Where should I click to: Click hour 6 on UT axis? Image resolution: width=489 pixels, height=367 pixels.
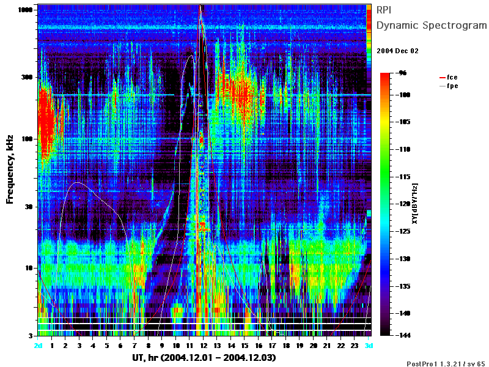[120, 346]
